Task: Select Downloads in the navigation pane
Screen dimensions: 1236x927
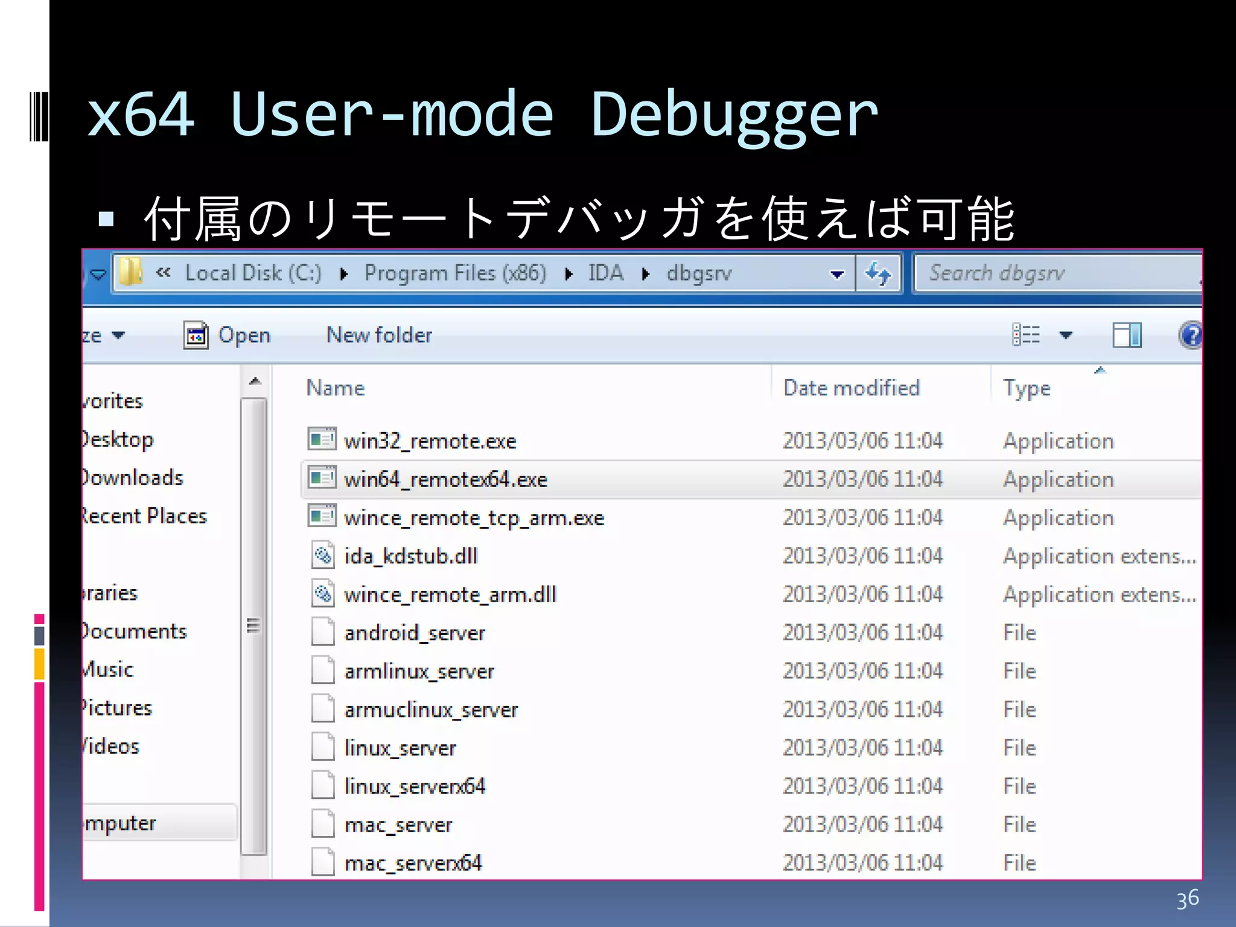Action: tap(133, 477)
